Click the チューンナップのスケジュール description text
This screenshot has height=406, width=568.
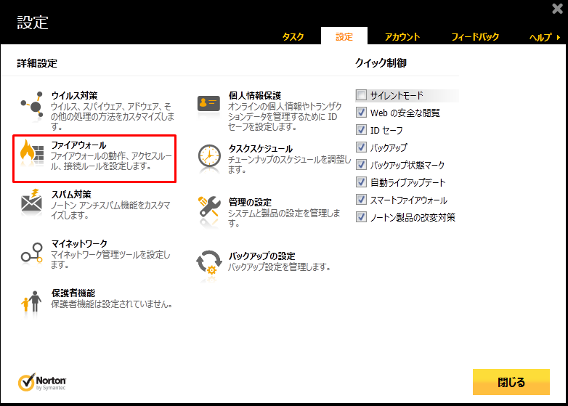tap(289, 164)
